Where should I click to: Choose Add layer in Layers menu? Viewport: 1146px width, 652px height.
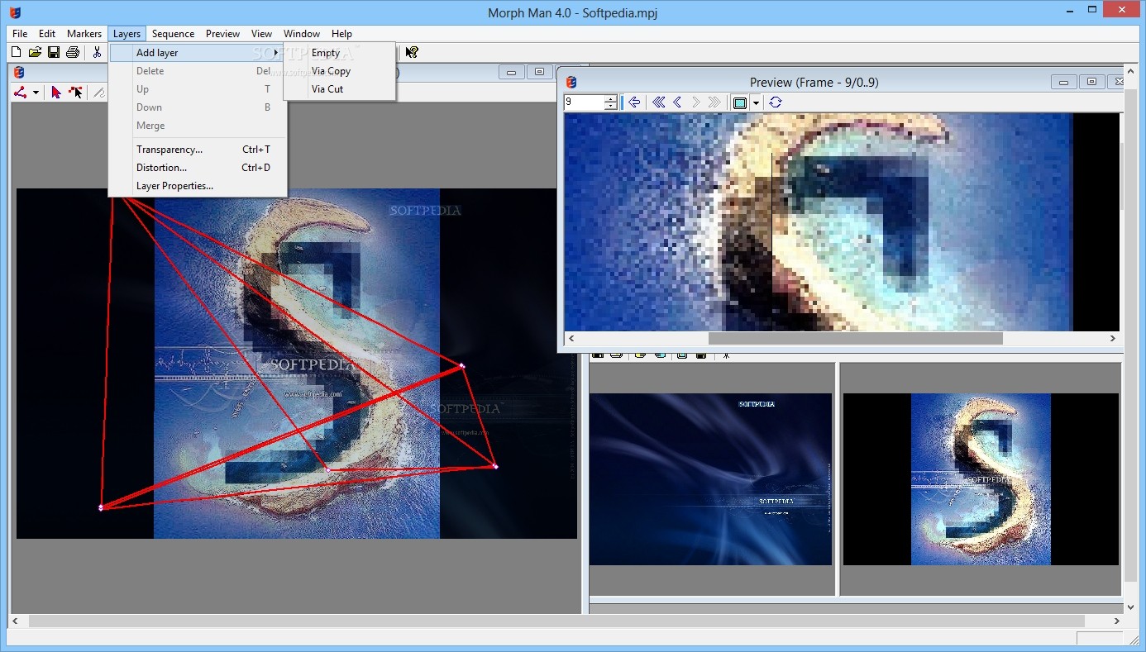point(197,53)
